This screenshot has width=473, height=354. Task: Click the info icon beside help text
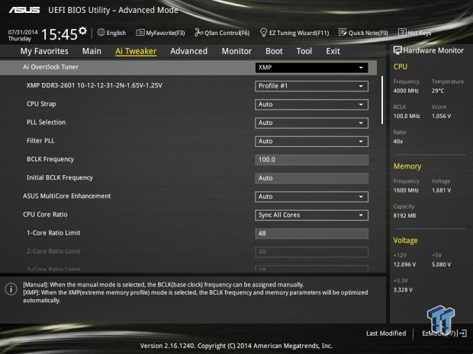pyautogui.click(x=11, y=289)
